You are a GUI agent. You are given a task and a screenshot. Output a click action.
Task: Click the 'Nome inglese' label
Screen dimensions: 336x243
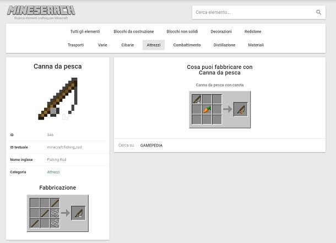pyautogui.click(x=21, y=160)
